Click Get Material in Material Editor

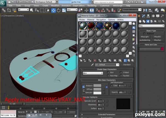81,60
